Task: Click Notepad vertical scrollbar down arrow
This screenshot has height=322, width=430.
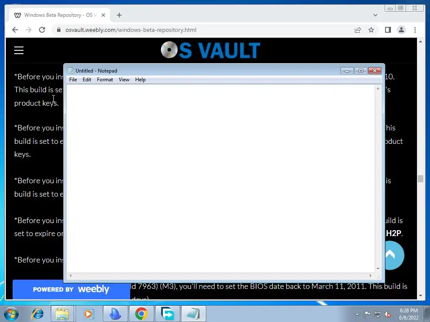Action: point(378,269)
